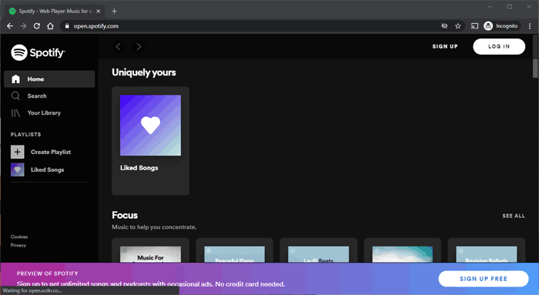Open the Home sidebar item

[49, 79]
